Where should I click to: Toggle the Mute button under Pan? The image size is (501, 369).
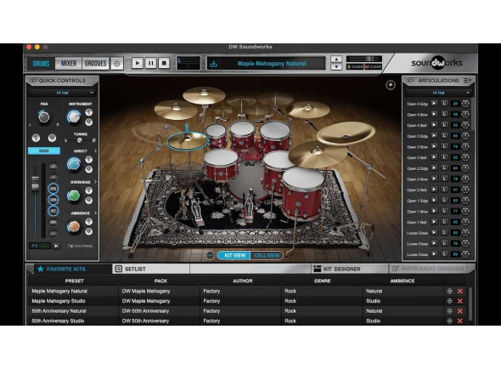[52, 138]
